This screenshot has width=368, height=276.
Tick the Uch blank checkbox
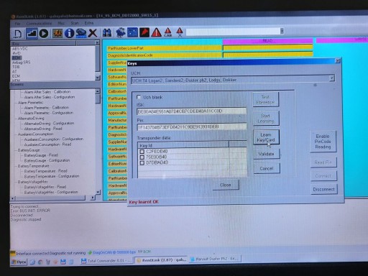coord(138,97)
